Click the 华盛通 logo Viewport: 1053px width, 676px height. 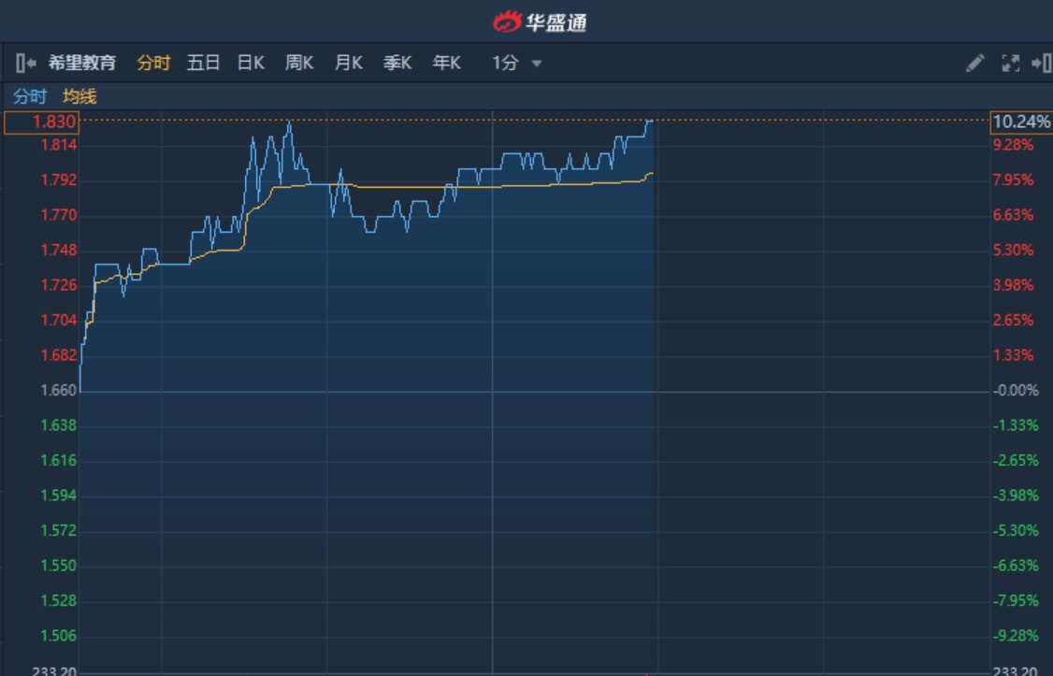click(x=541, y=22)
